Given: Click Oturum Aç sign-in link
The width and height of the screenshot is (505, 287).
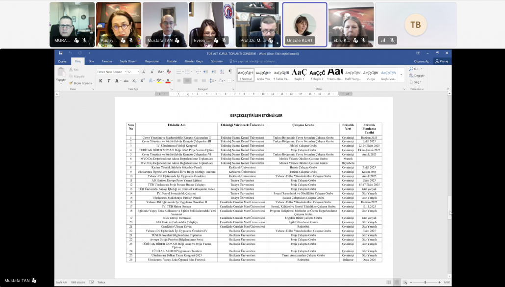Looking at the screenshot, I should coord(421,61).
